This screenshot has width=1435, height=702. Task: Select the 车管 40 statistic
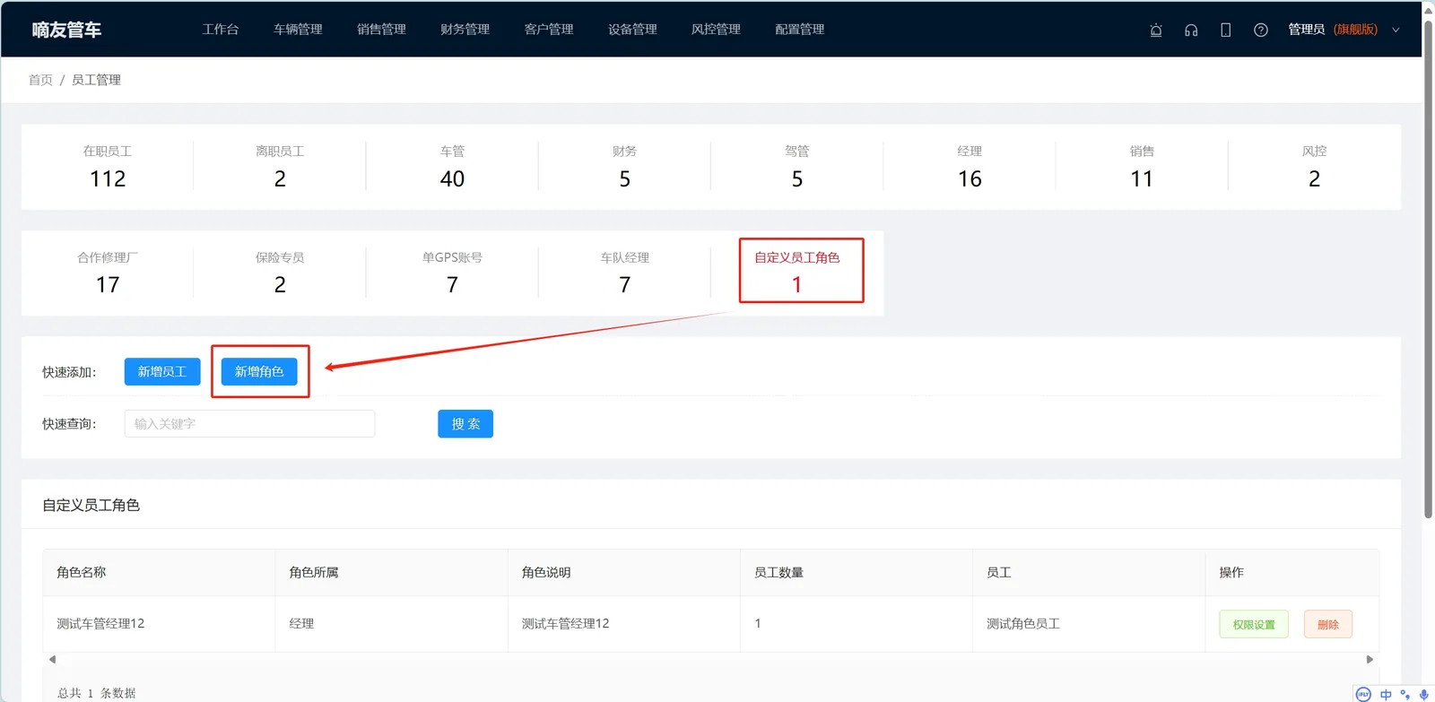(452, 167)
